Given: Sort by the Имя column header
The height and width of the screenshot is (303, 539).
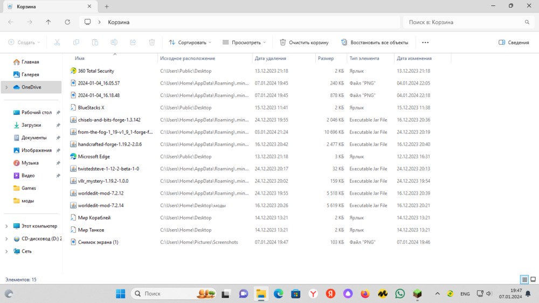Looking at the screenshot, I should pos(80,58).
